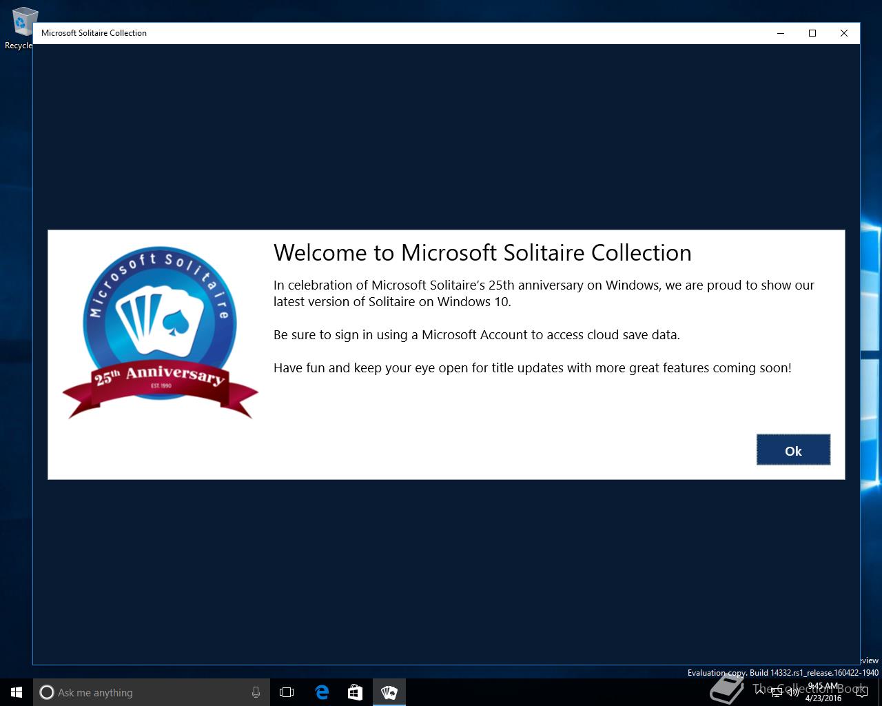Minimize the Microsoft Solitaire Collection window
Image resolution: width=882 pixels, height=706 pixels.
pyautogui.click(x=781, y=33)
